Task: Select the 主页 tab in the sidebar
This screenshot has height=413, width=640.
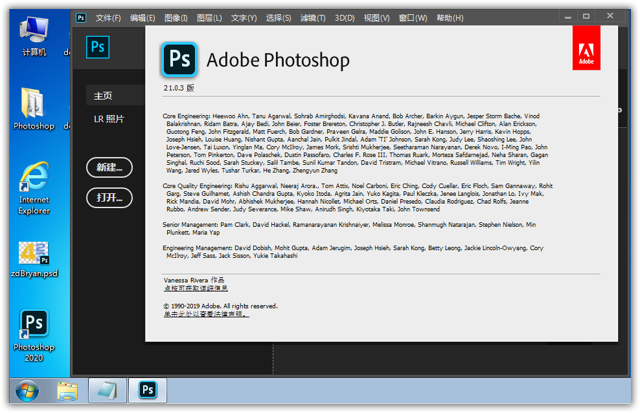Action: (x=103, y=96)
